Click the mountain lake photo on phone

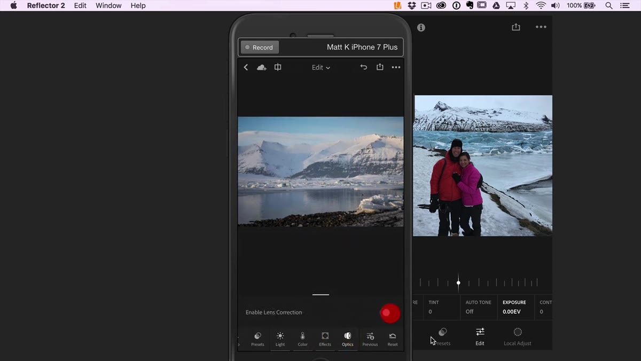pyautogui.click(x=320, y=171)
